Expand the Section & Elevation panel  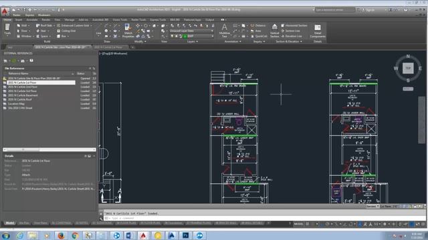click(x=289, y=41)
